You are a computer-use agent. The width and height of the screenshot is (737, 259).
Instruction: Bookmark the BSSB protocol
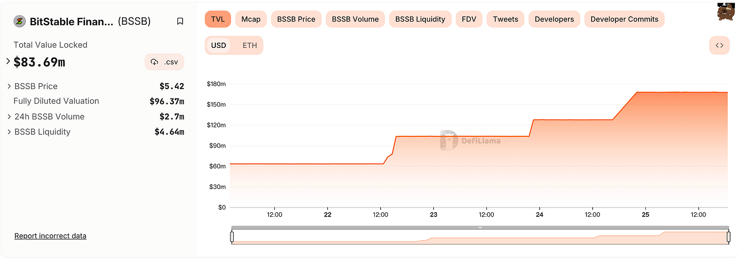(180, 22)
